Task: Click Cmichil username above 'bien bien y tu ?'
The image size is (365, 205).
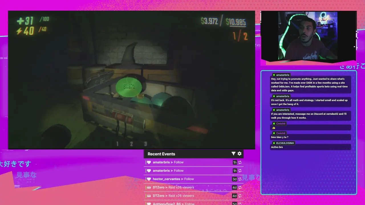Action: (281, 133)
